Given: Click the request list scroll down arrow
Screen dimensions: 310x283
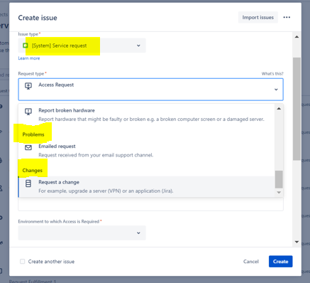Looking at the screenshot, I should pos(279,193).
